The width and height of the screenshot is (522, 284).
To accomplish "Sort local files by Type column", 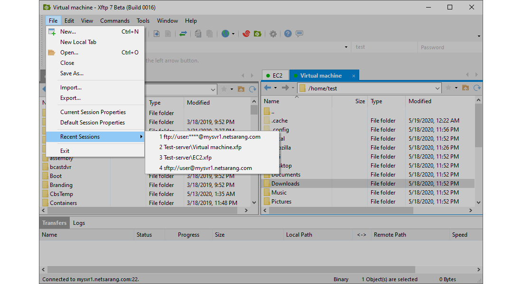I will (x=165, y=103).
